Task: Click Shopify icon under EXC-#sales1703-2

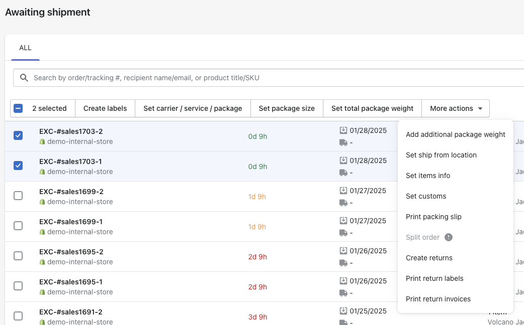Action: pyautogui.click(x=42, y=141)
